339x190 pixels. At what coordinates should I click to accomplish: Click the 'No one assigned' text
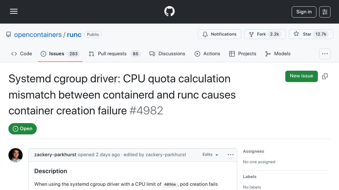point(259,162)
